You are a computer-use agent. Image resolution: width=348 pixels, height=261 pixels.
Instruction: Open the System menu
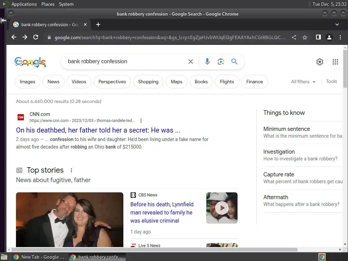66,4
